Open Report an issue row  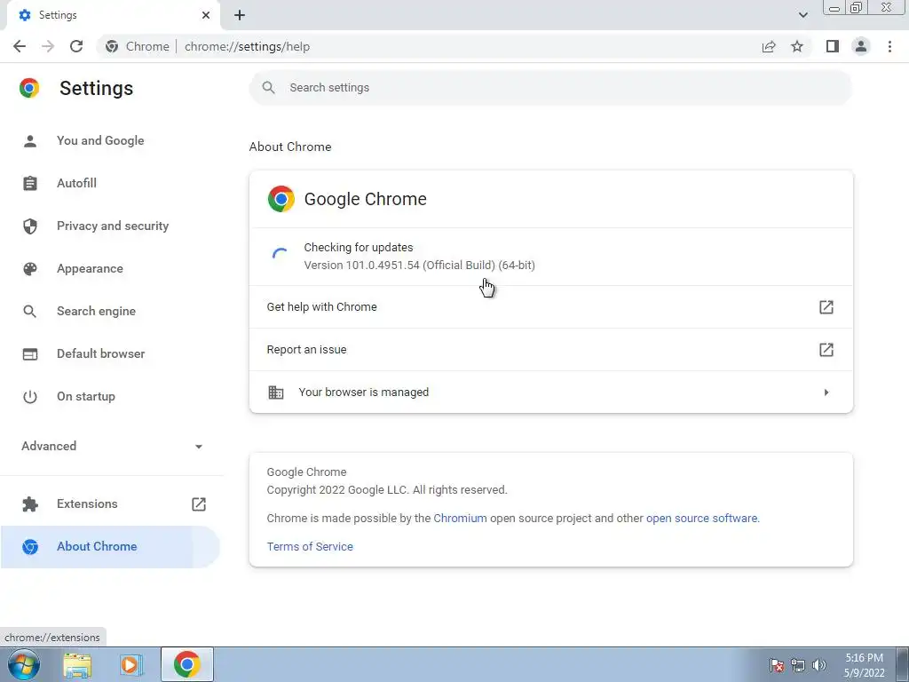550,350
